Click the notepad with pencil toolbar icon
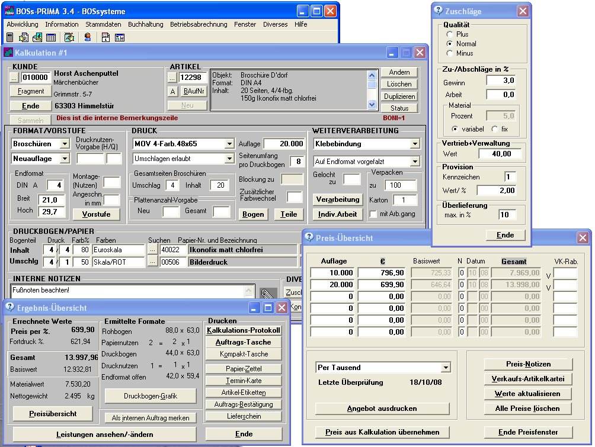This screenshot has height=447, width=595. 69,37
